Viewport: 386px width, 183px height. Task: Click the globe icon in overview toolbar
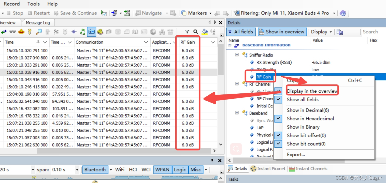153,32
